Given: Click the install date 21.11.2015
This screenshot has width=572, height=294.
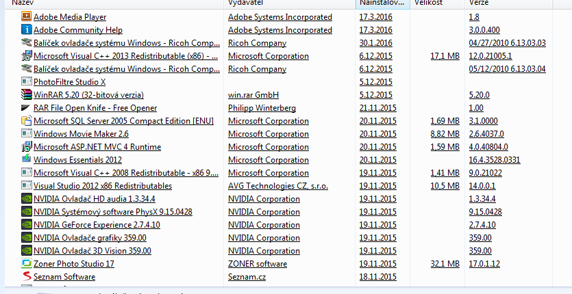Looking at the screenshot, I should point(378,108).
